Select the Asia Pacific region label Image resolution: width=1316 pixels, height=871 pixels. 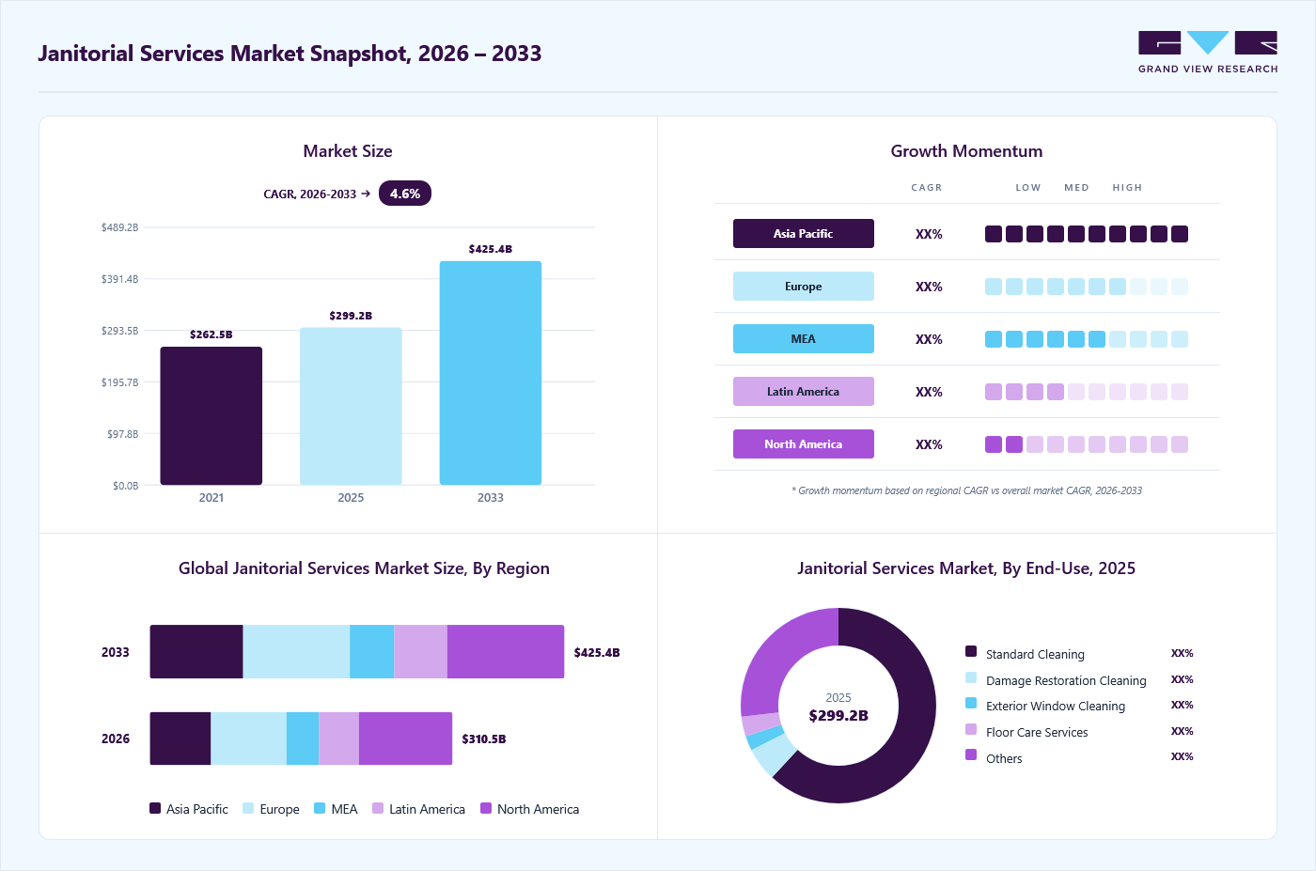pos(804,234)
